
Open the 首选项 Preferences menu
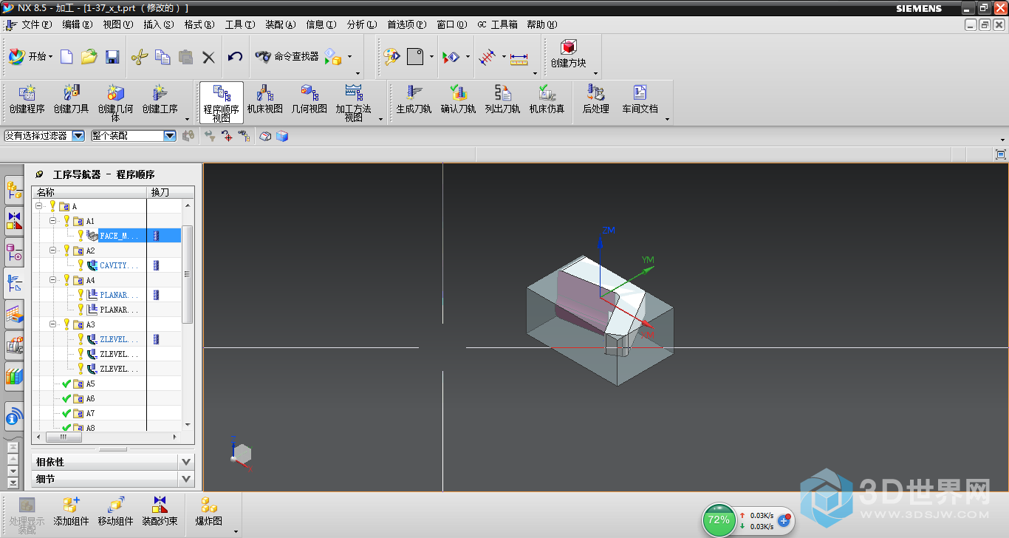[406, 24]
